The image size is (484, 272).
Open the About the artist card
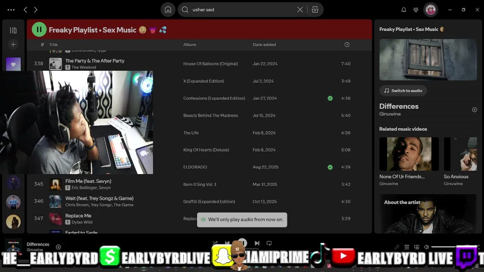tap(428, 214)
